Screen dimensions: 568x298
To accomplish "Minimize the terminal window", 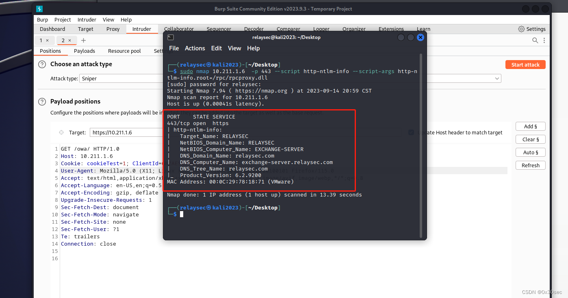I will (x=401, y=37).
